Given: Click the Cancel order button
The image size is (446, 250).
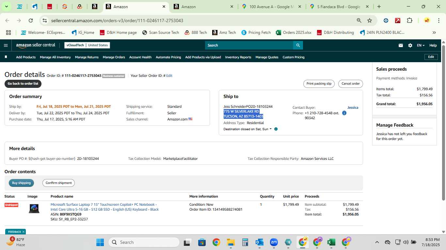Looking at the screenshot, I should [x=351, y=84].
